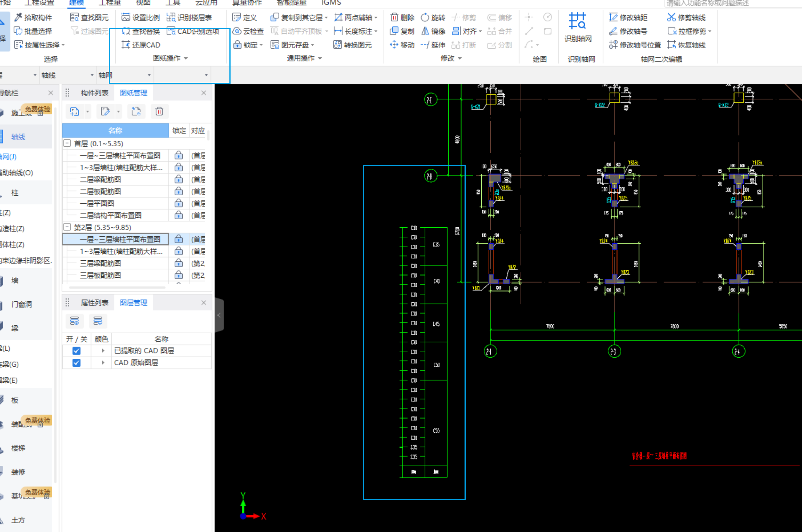Click 设置比例 set scale tool
Screen dimensions: 802x532
(141, 17)
